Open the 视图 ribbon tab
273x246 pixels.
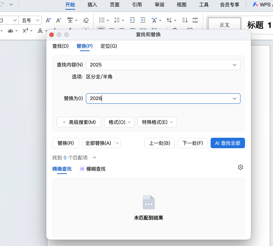[182, 4]
